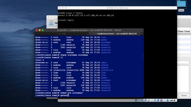Click the GNOME (Xfc) [Running] window title
Viewport: 191px width, 107px height.
(117, 8)
